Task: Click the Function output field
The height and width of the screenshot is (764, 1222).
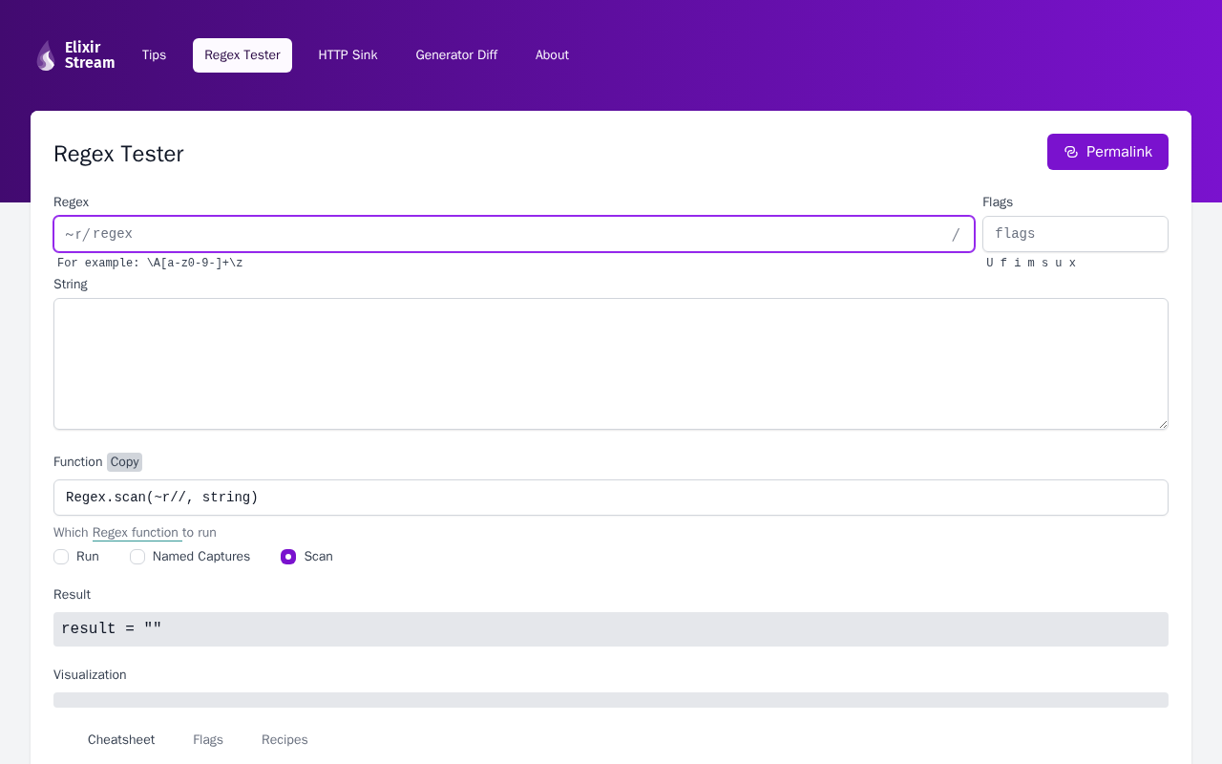Action: coord(611,498)
